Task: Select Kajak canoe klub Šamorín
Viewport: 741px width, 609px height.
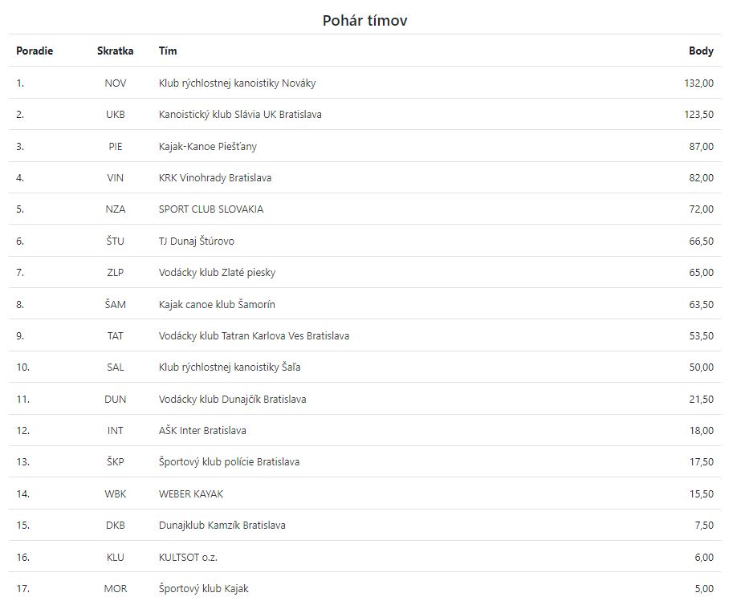Action: pos(217,304)
